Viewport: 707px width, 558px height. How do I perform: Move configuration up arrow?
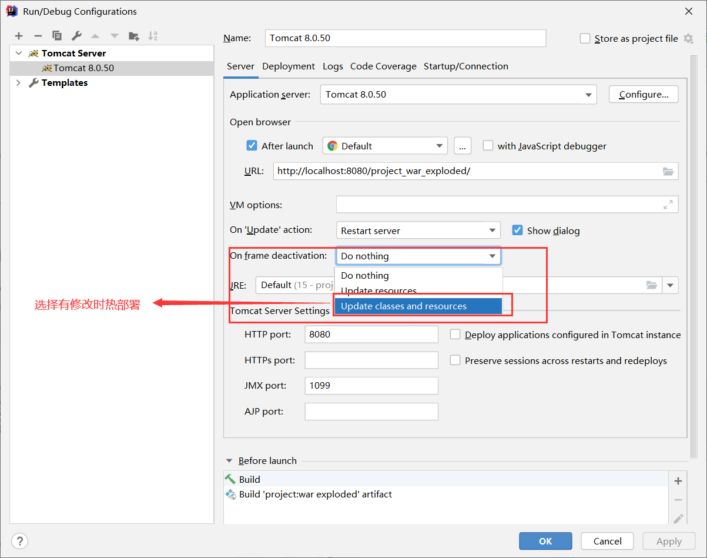click(95, 36)
